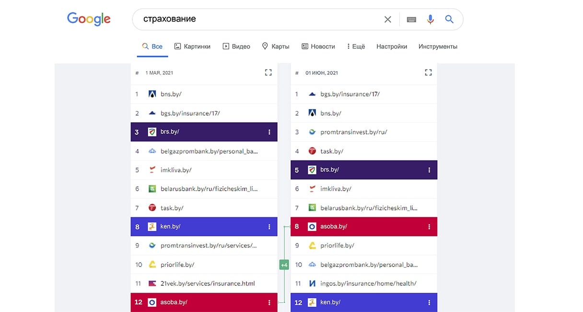Open Настройки search settings
Viewport: 583px width, 312px height.
tap(392, 46)
